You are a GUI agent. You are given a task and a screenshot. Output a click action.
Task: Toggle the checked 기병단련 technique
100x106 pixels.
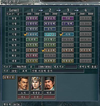pos(32,34)
